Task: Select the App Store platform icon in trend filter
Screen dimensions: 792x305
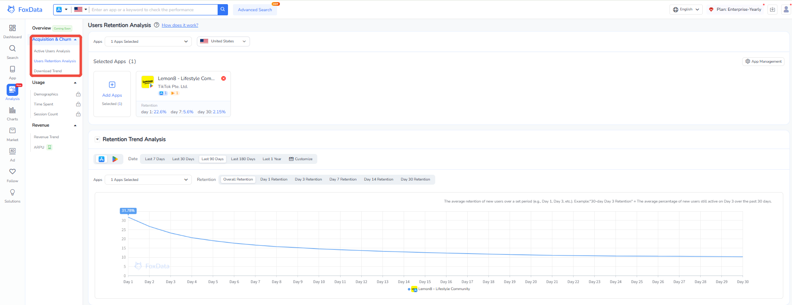Action: (102, 159)
